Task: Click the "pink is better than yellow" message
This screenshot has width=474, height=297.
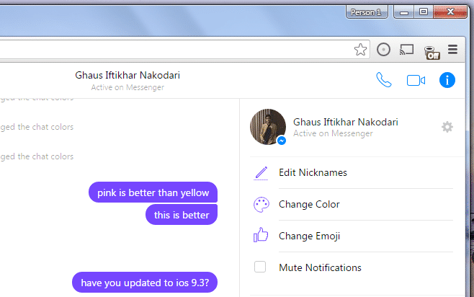Action: [153, 192]
